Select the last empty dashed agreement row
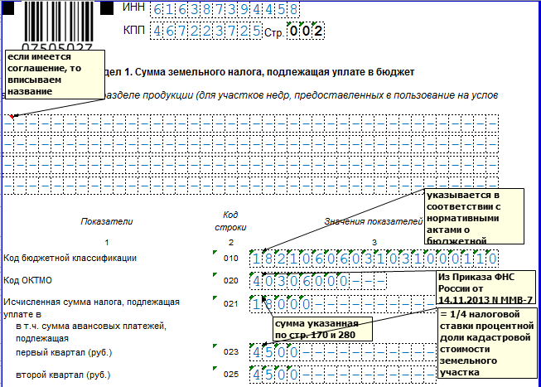The width and height of the screenshot is (541, 387). 250,186
